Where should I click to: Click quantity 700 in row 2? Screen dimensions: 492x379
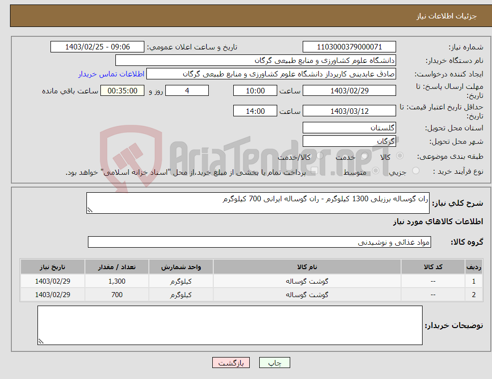click(x=117, y=295)
